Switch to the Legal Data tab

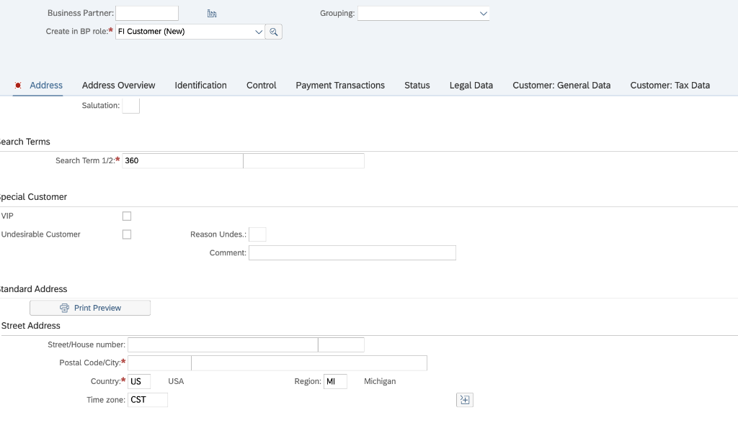pyautogui.click(x=471, y=85)
